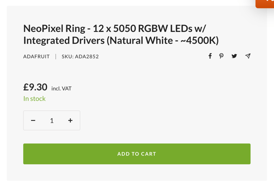
Task: Click the orange button in the top corner
Action: coord(265,3)
